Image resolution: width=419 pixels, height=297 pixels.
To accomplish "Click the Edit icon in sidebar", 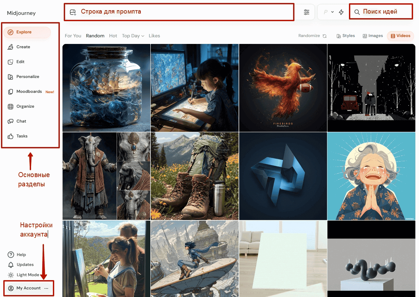I will tap(11, 62).
